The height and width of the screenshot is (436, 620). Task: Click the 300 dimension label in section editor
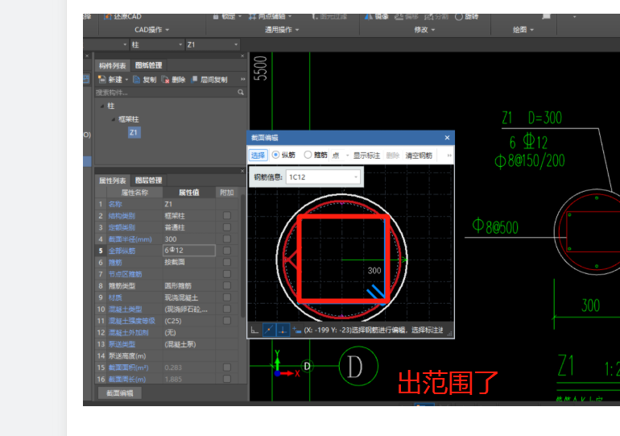pos(374,271)
